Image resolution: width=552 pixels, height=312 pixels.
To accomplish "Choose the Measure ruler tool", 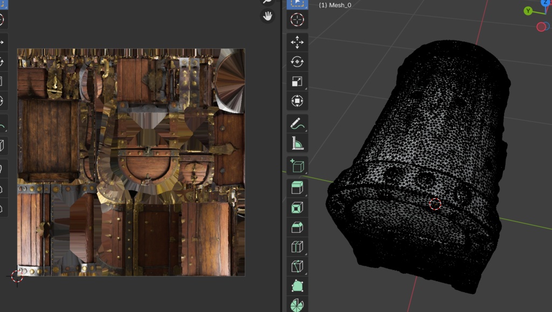I will 297,143.
